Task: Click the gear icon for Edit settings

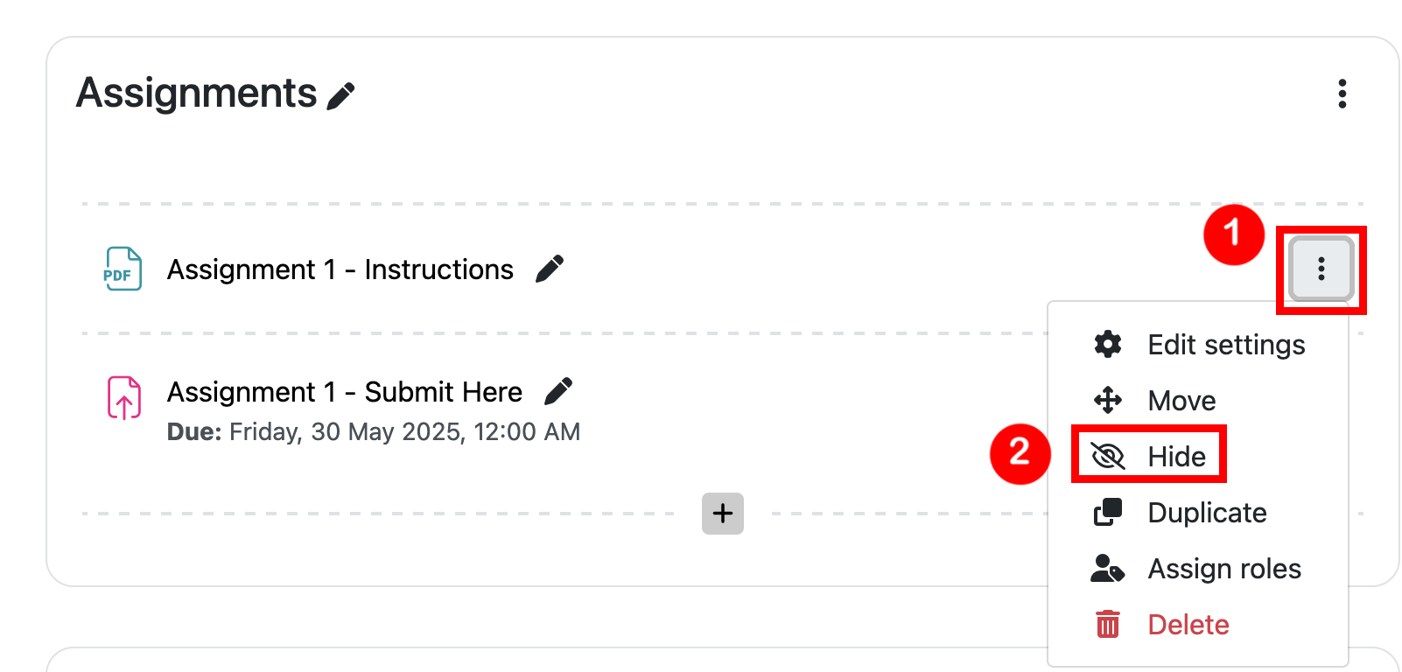Action: pos(1108,345)
